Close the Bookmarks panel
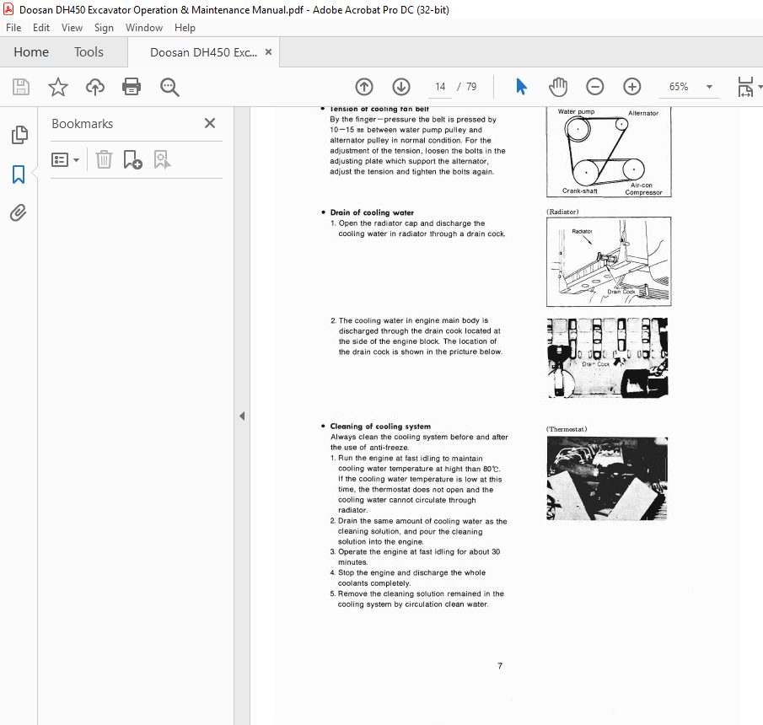 coord(210,124)
